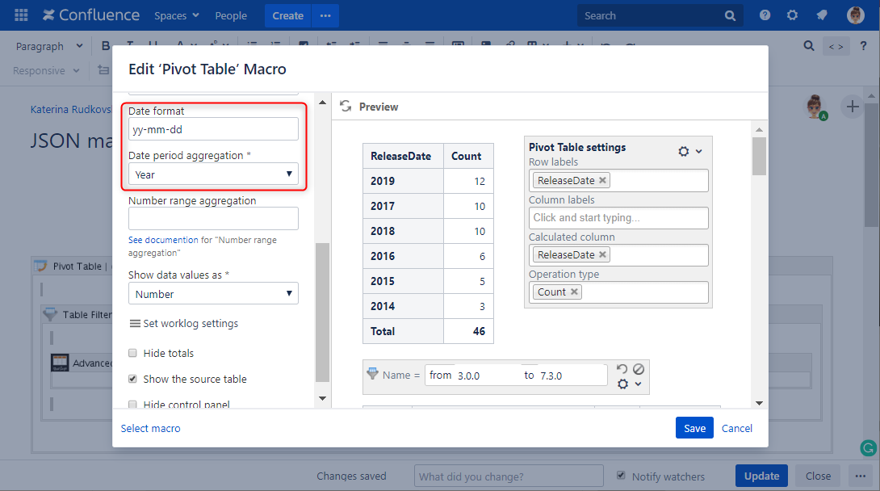Remove ReleaseDate from Row labels

(x=602, y=180)
